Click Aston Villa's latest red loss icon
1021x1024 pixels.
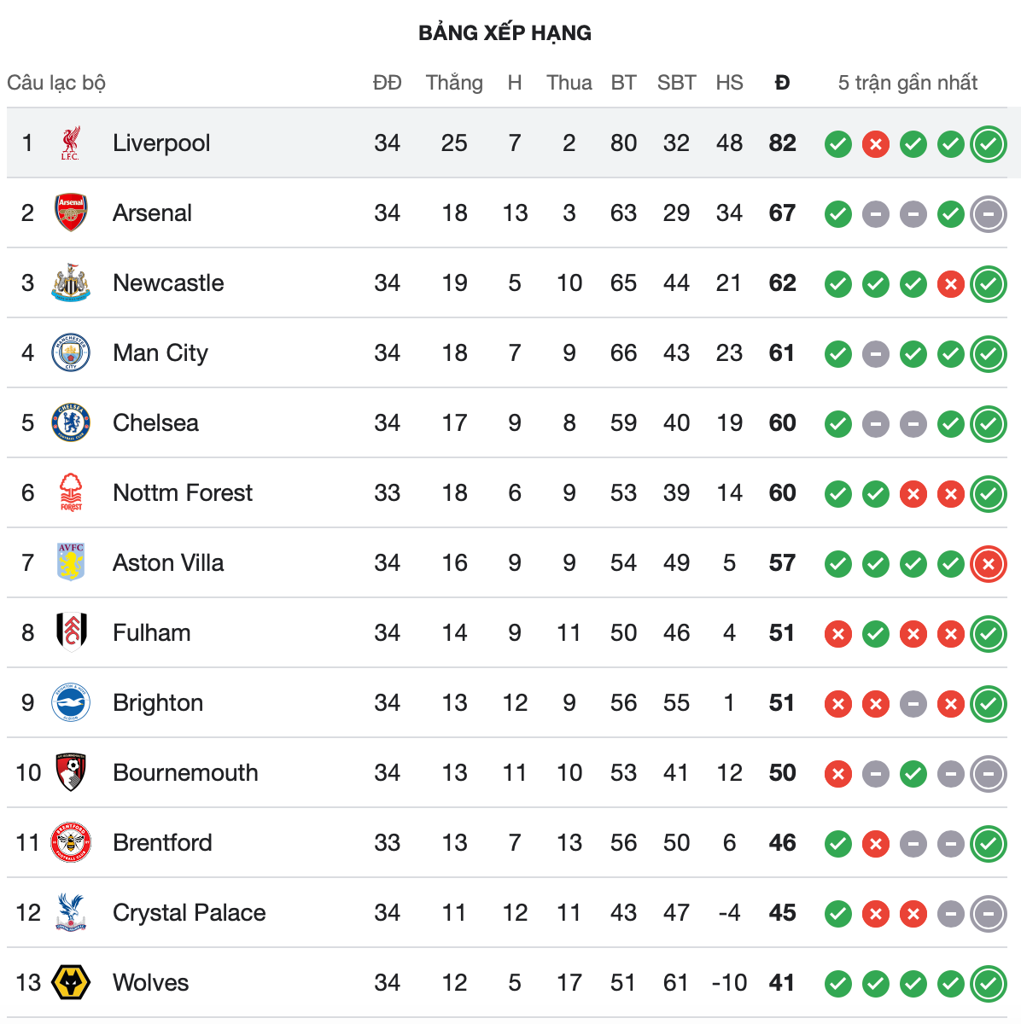pyautogui.click(x=989, y=564)
